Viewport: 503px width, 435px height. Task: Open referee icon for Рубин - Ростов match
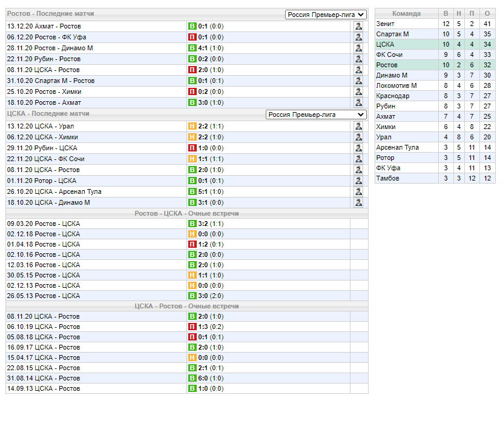[358, 59]
